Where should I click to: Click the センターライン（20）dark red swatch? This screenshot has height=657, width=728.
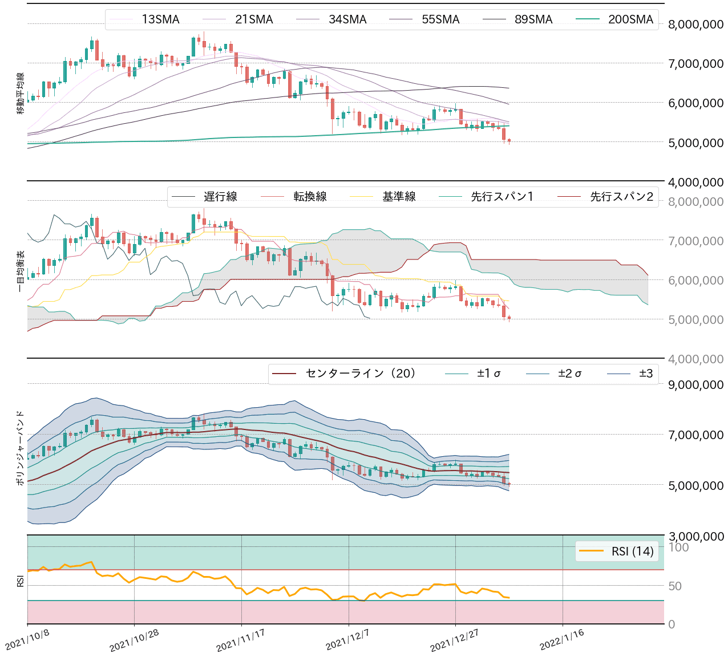pos(285,374)
